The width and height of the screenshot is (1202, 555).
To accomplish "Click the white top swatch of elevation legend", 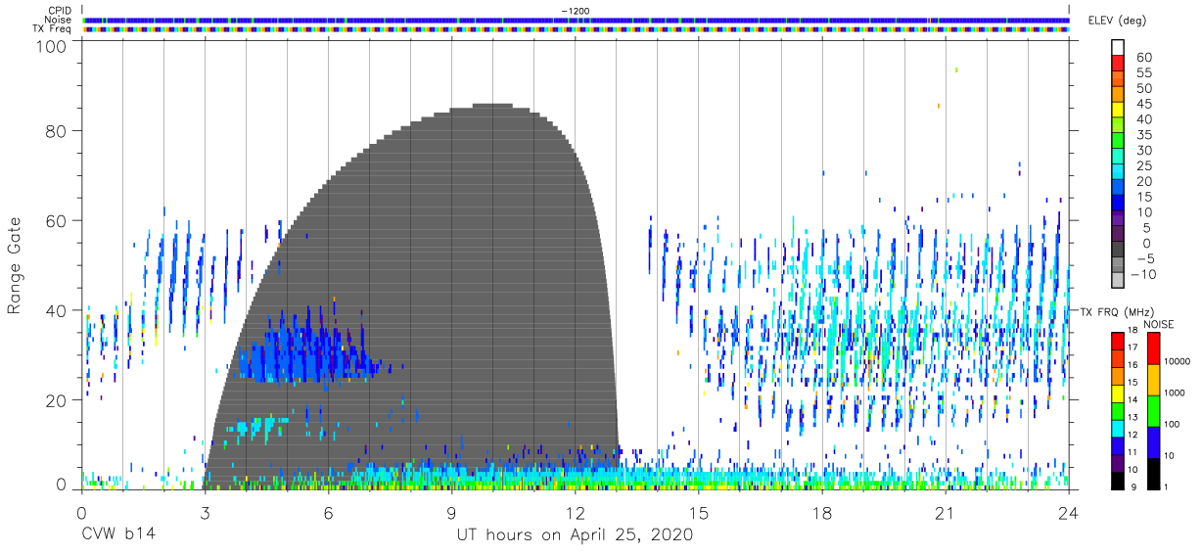I will [1120, 46].
